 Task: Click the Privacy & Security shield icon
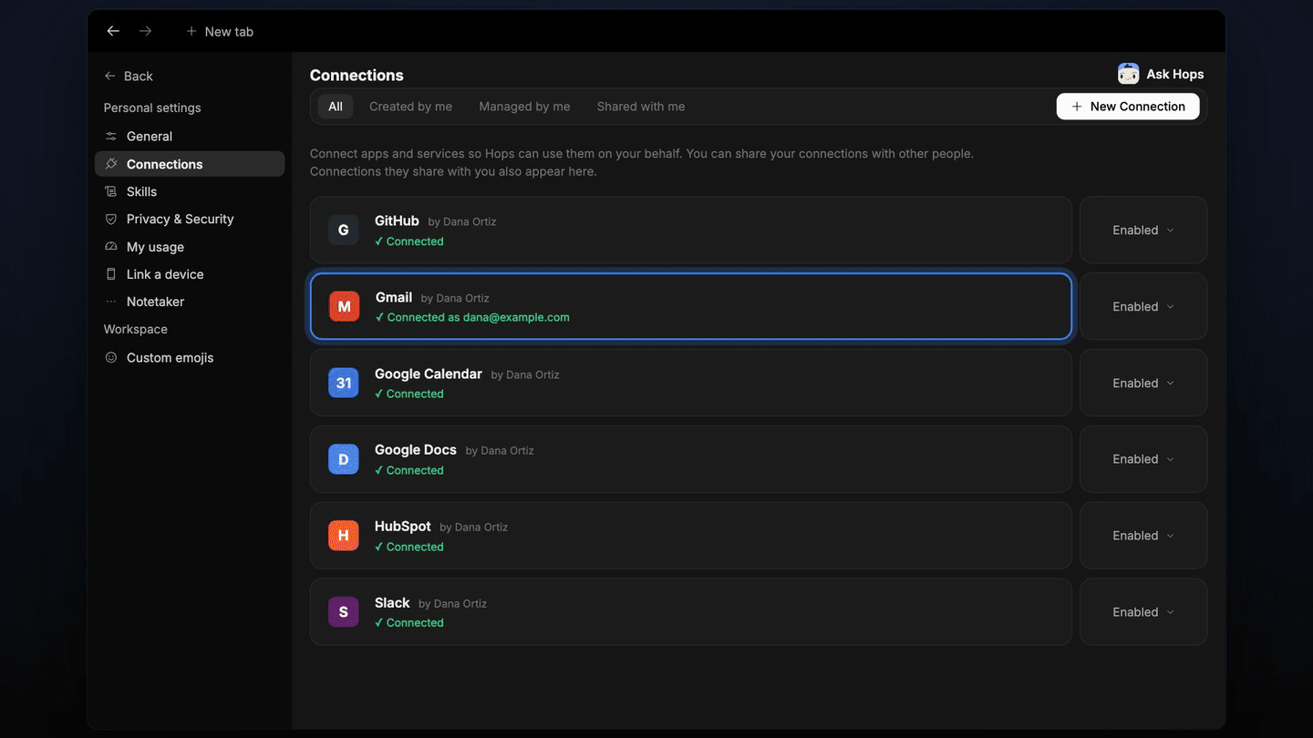pyautogui.click(x=111, y=219)
